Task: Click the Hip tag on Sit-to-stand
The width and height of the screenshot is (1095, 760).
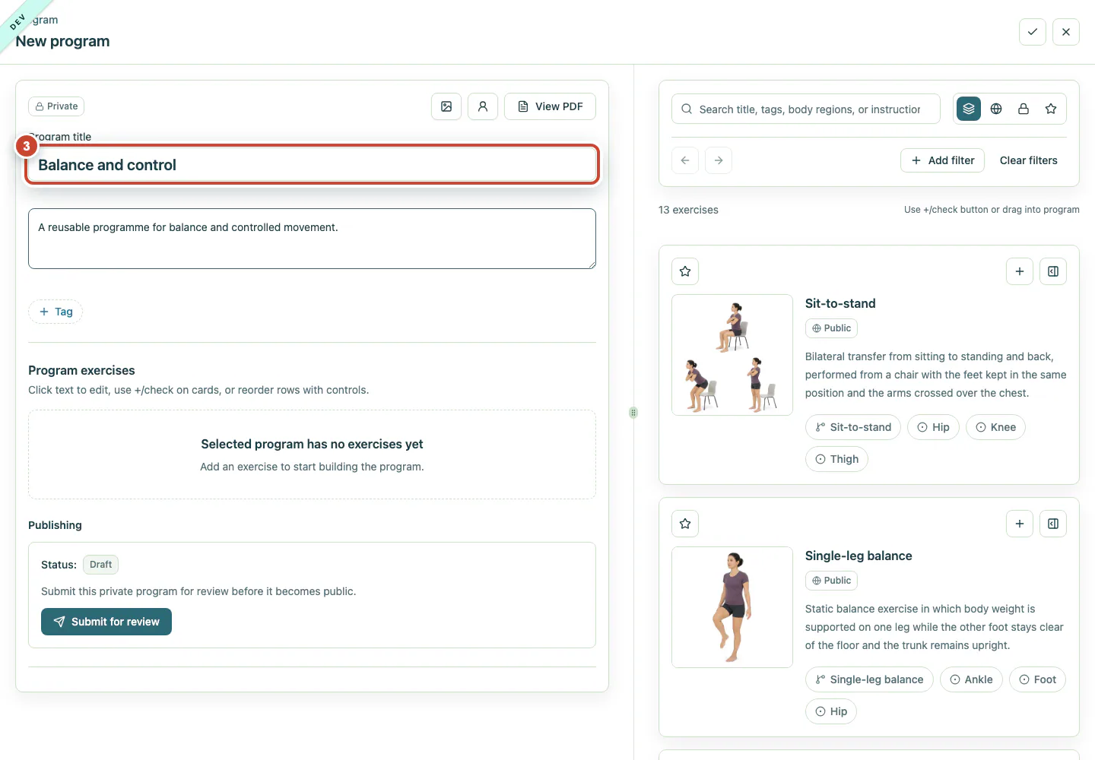Action: (x=934, y=427)
